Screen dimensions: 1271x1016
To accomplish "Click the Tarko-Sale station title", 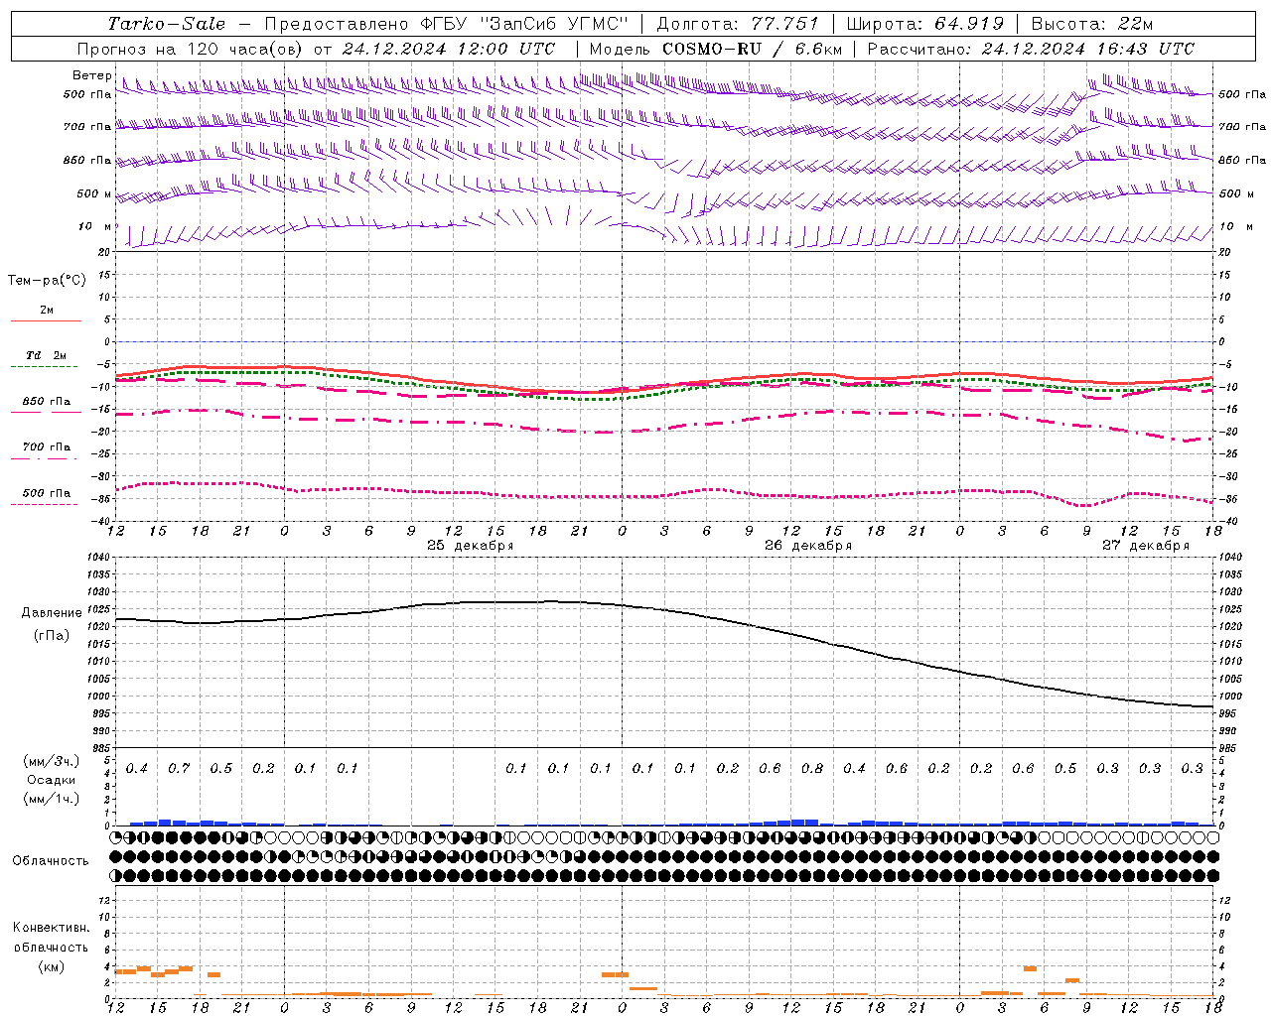I will point(167,24).
